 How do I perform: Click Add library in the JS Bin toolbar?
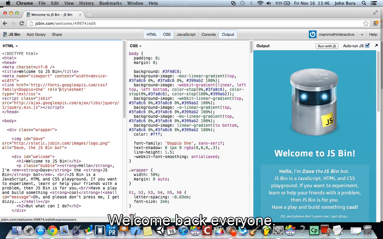pos(36,35)
